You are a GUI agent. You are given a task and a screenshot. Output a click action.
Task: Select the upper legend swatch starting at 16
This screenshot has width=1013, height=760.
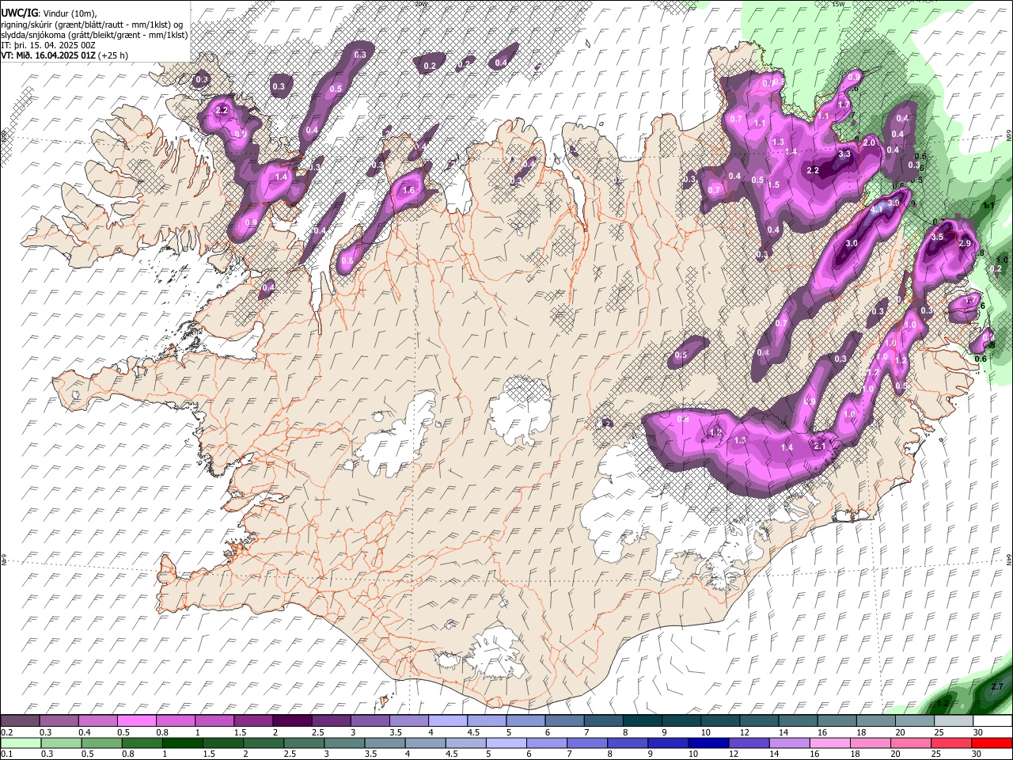coord(836,721)
